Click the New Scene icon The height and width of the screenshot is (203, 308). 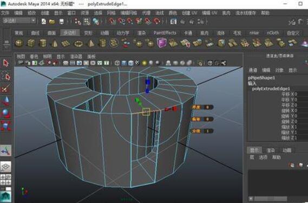pyautogui.click(x=44, y=22)
